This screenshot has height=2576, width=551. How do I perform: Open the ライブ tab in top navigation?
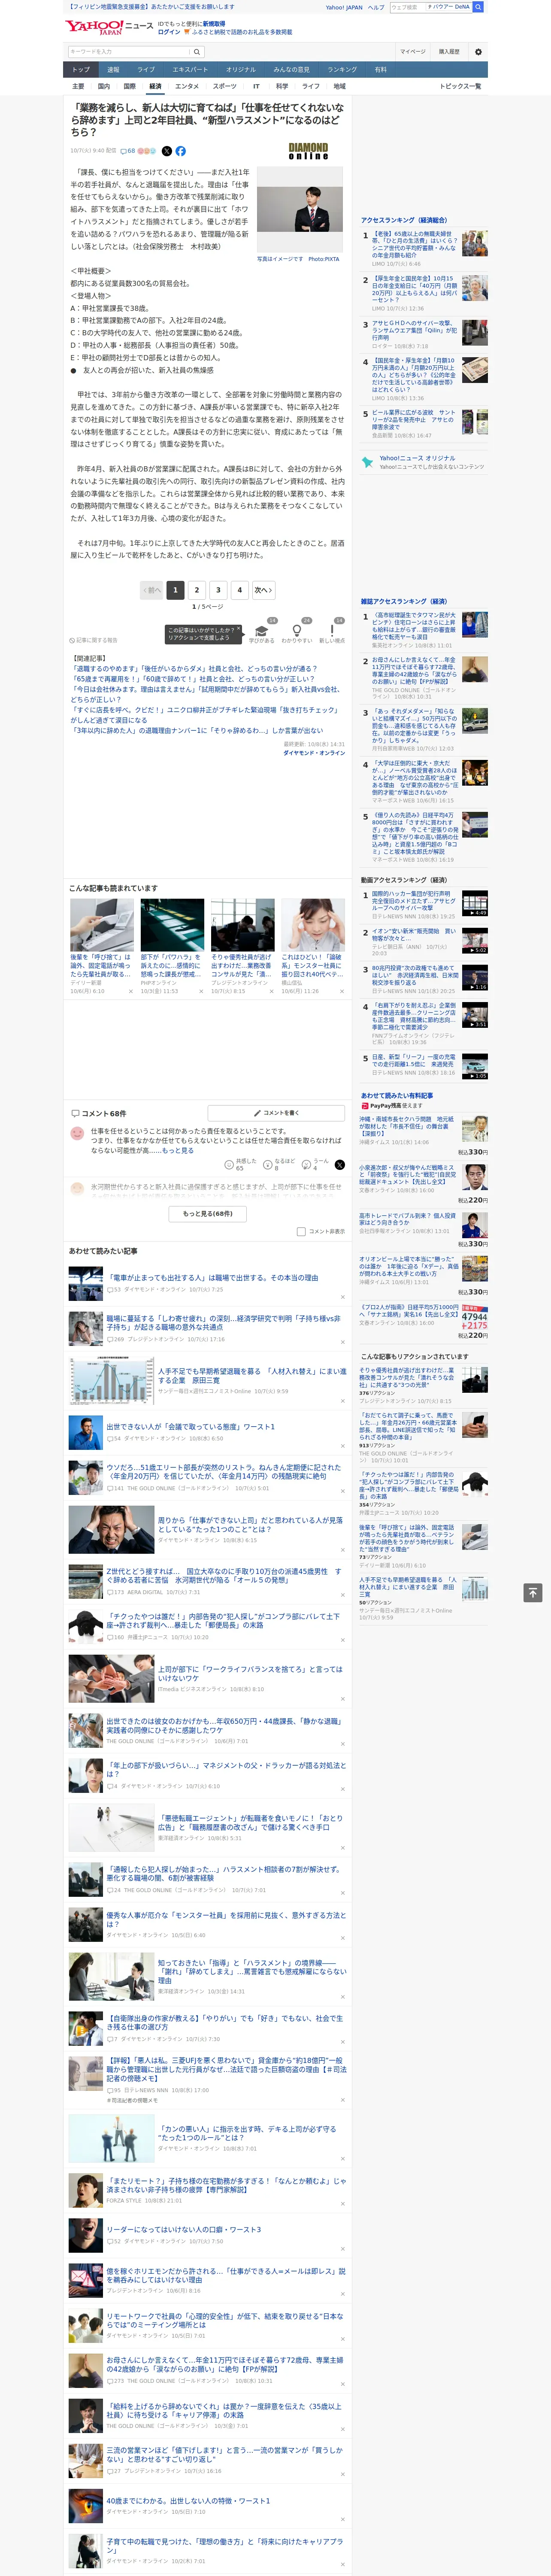(146, 70)
